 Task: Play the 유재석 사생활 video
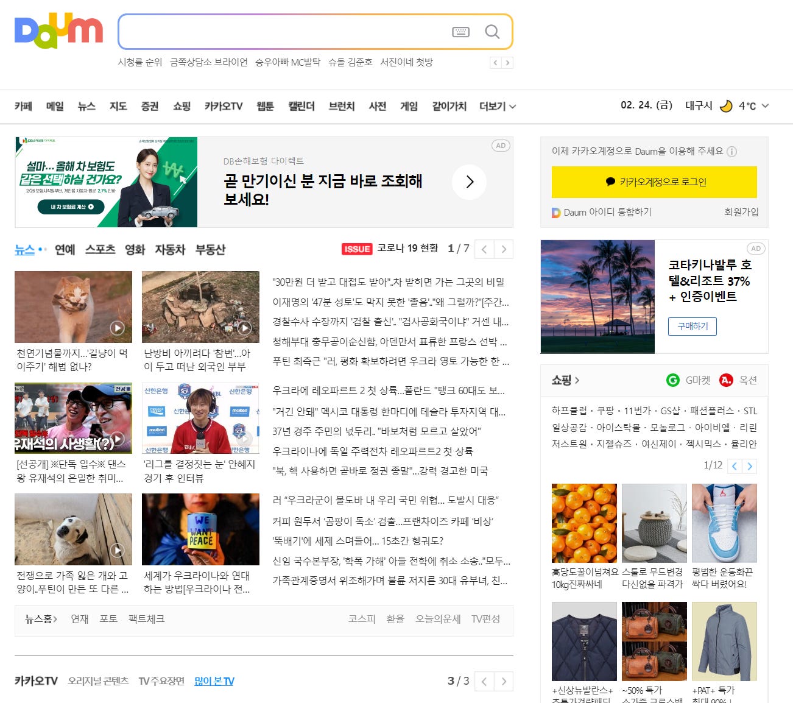(x=117, y=439)
